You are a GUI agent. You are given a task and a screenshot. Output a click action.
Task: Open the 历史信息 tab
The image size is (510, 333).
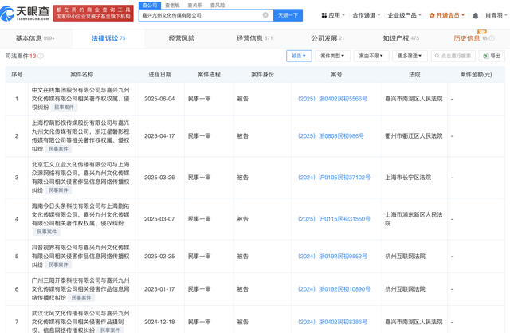(x=466, y=38)
